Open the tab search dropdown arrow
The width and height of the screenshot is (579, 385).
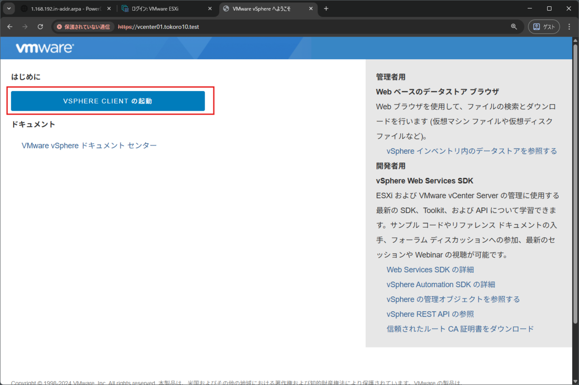tap(9, 9)
